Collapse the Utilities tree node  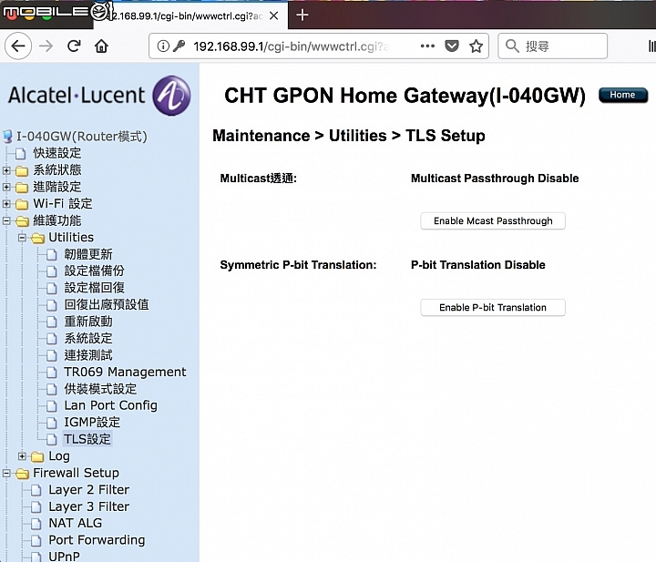(x=22, y=238)
